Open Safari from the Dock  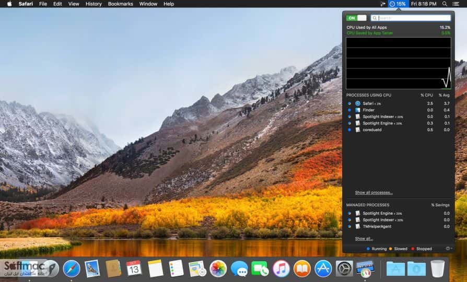pos(71,268)
